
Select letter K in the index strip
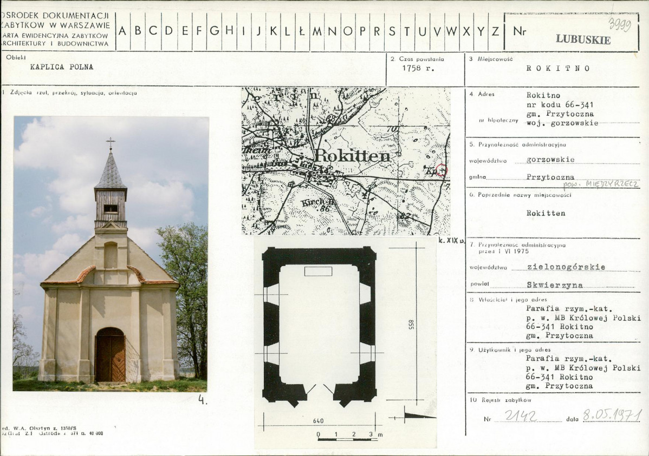click(x=273, y=31)
